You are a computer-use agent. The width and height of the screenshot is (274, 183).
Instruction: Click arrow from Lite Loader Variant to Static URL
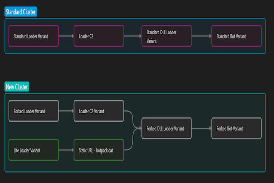tap(66, 150)
